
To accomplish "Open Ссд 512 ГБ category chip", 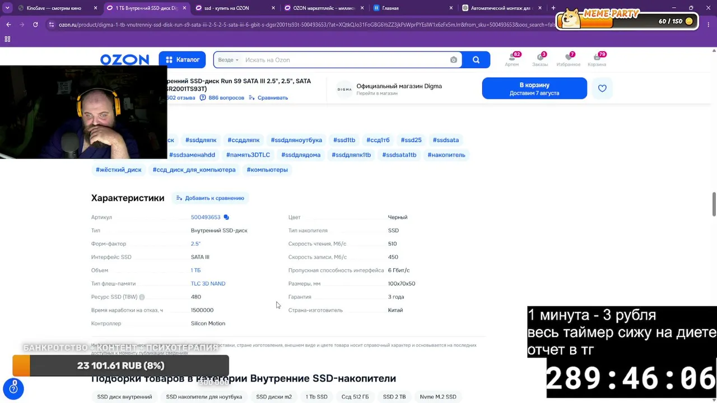I will 355,397.
